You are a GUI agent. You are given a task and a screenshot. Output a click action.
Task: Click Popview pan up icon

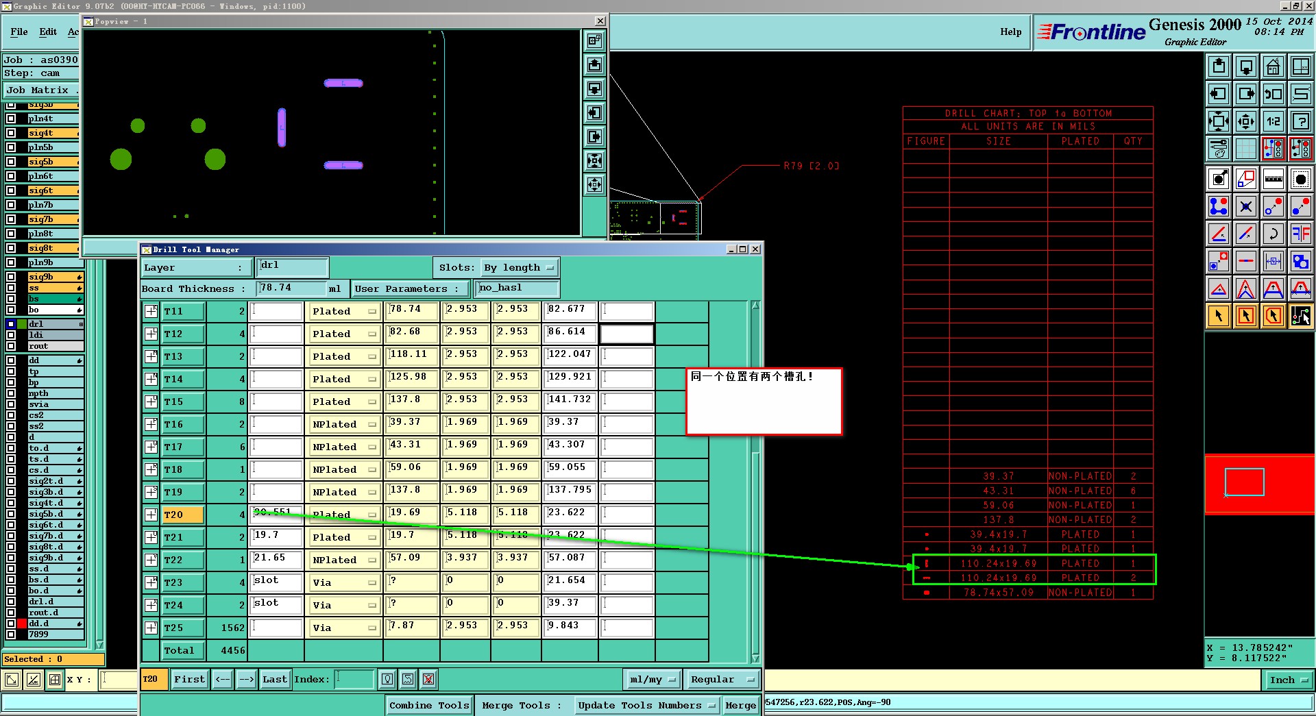point(594,65)
